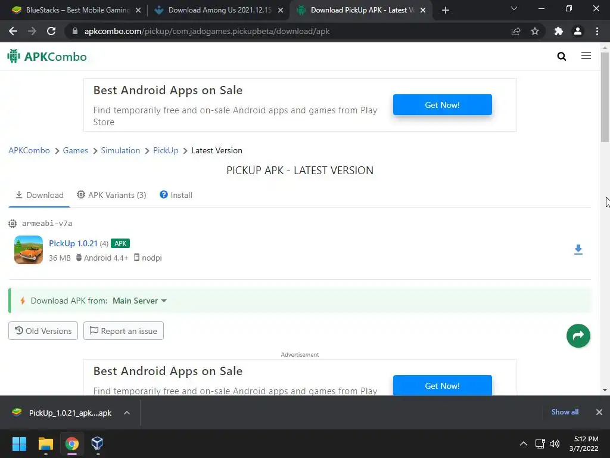The width and height of the screenshot is (610, 458).
Task: Open Old Versions
Action: (43, 330)
